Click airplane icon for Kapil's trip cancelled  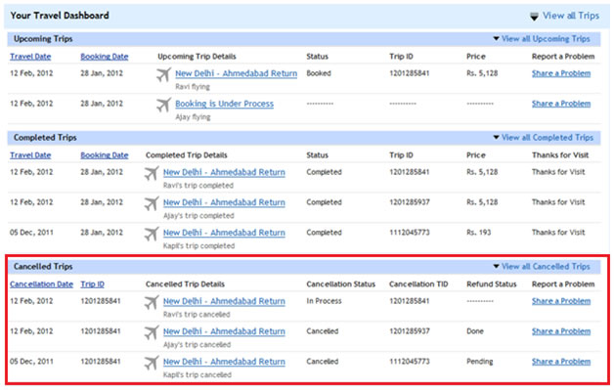point(152,363)
